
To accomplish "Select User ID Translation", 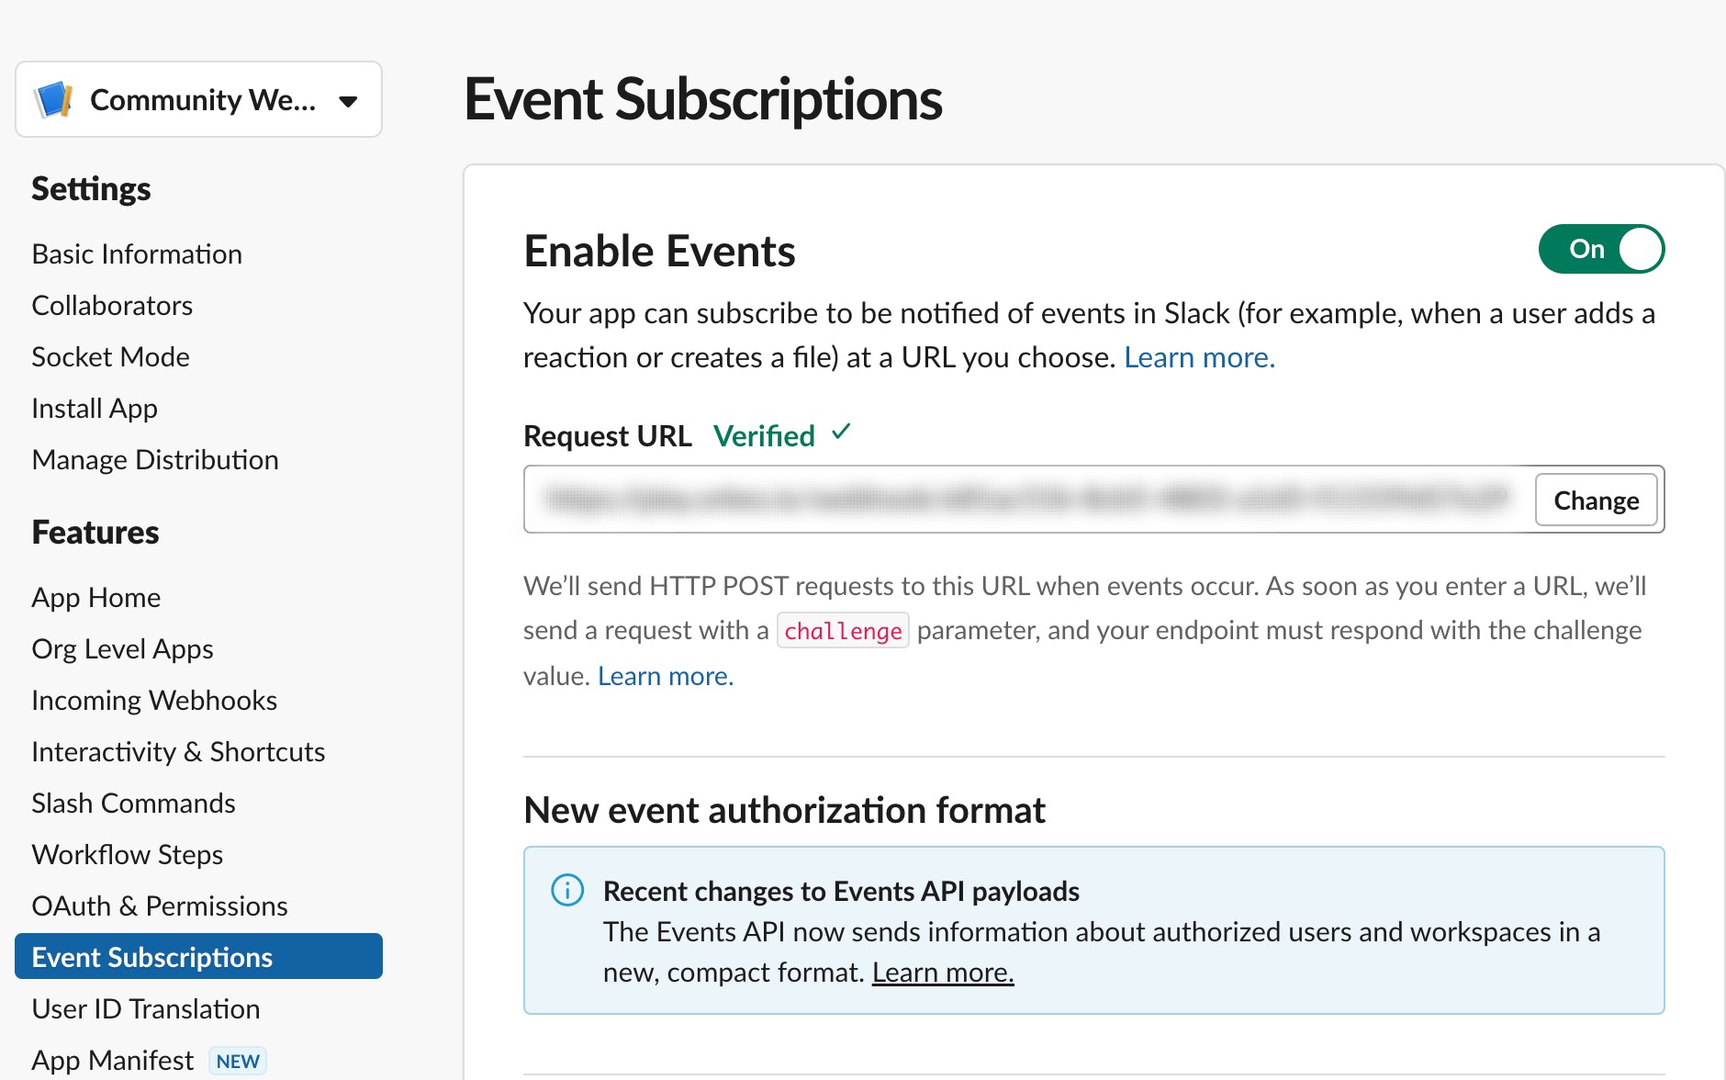I will click(145, 1008).
